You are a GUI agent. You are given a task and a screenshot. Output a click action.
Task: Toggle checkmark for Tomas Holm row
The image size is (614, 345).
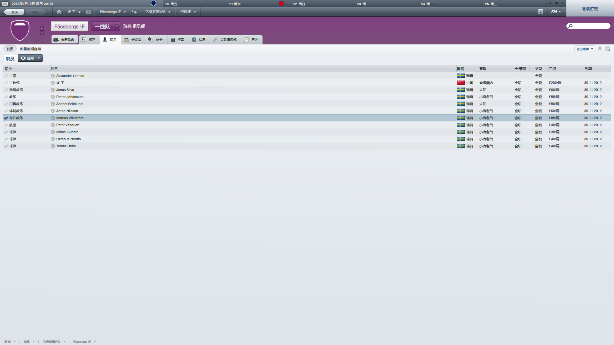point(6,146)
